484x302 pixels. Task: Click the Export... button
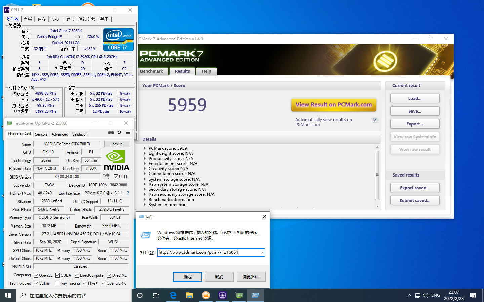(x=415, y=124)
